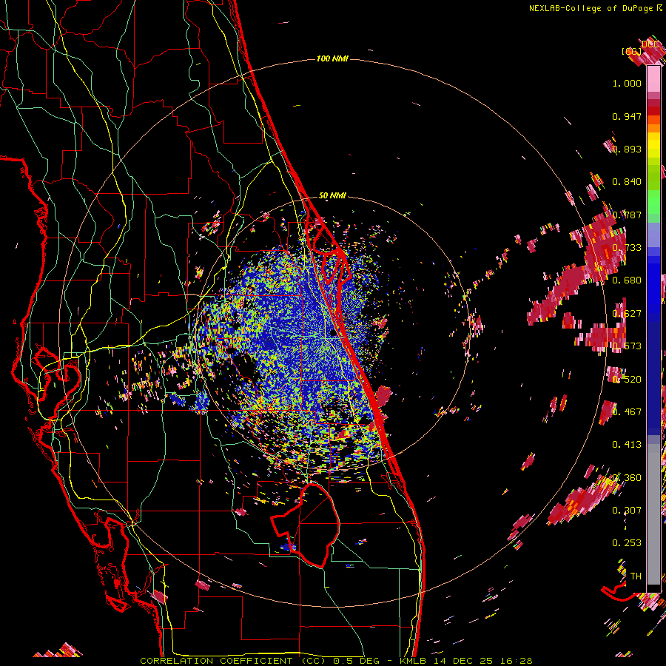The width and height of the screenshot is (666, 666).
Task: Click the 0.253 color scale label
Action: click(x=627, y=543)
